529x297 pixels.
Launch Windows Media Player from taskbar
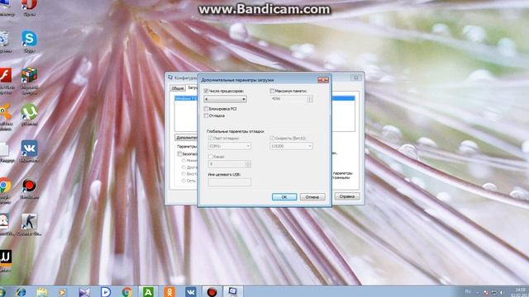tap(63, 292)
